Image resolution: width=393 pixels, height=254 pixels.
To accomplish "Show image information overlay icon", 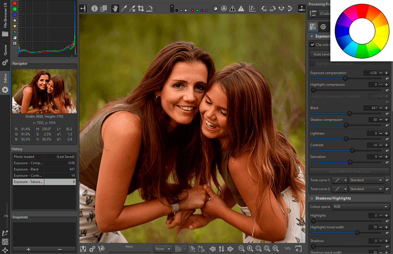I will [95, 8].
